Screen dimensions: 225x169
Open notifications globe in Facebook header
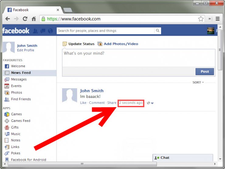[x=50, y=31]
